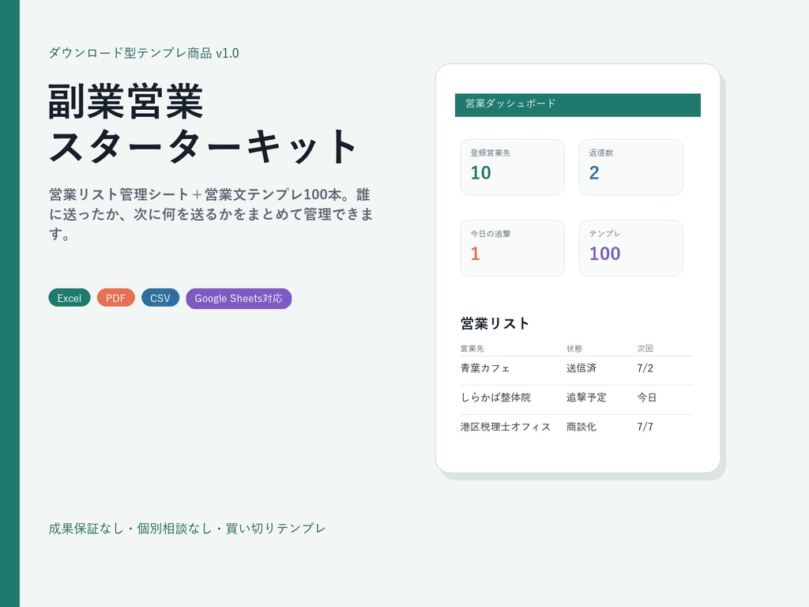Click the 成果保証なし・個別相談なし footer note
Image resolution: width=809 pixels, height=607 pixels.
tap(186, 529)
